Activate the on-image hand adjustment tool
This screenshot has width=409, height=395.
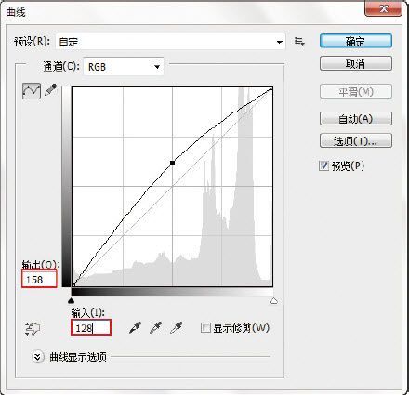pyautogui.click(x=33, y=329)
